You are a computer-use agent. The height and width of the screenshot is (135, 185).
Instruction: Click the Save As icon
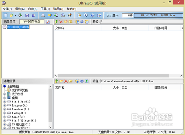pos(34,16)
